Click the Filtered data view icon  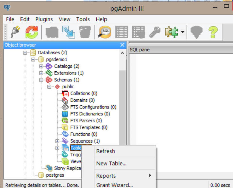138,32
